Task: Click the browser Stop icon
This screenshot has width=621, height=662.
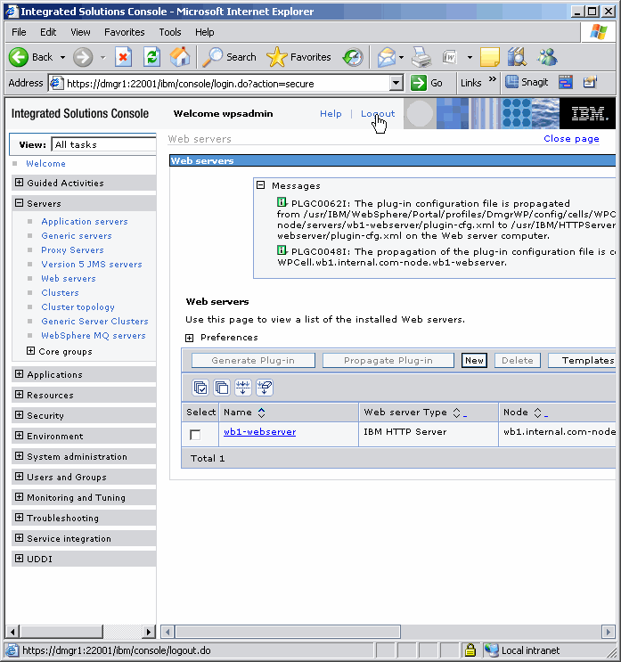Action: (124, 57)
